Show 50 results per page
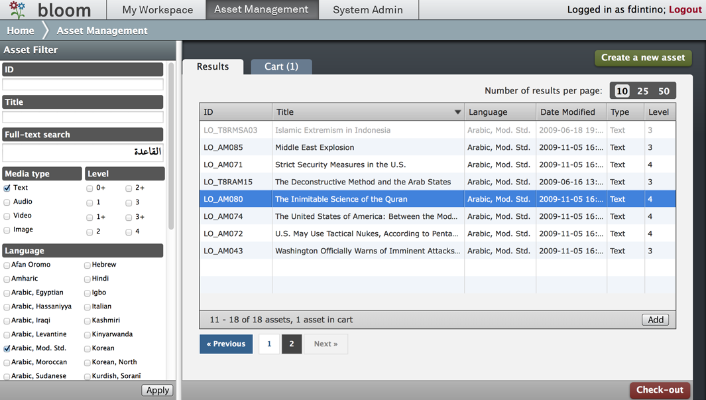Screen dimensions: 706x400 click(664, 91)
